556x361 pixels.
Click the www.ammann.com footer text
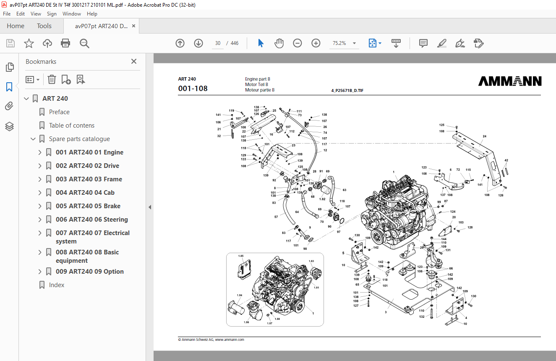(x=230, y=340)
